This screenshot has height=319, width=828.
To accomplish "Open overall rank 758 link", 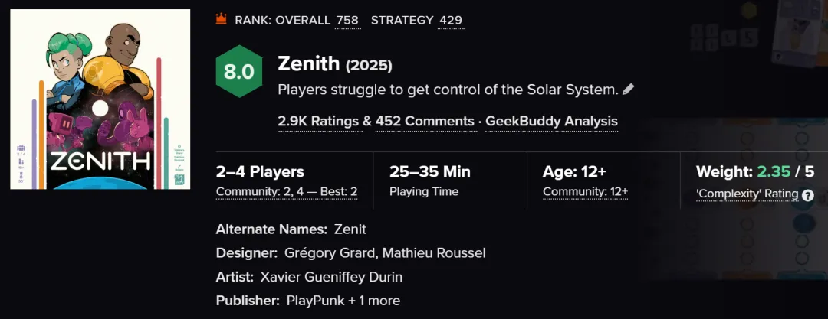I will (x=347, y=20).
